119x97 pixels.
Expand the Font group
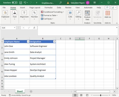15,15
